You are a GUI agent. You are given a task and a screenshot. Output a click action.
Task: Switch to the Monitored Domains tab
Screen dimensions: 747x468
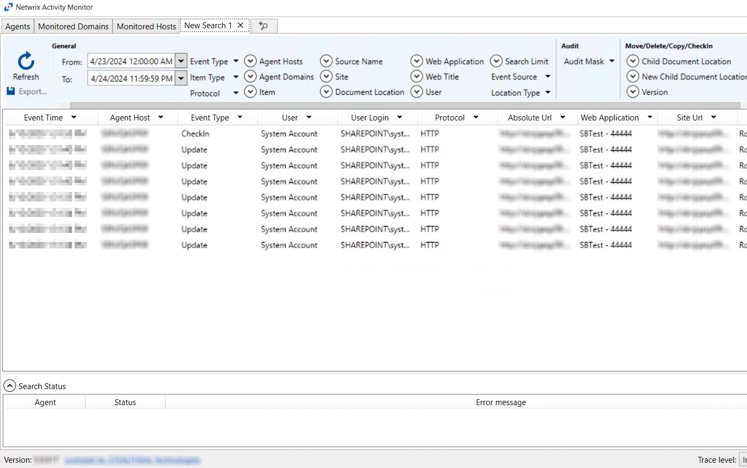74,26
